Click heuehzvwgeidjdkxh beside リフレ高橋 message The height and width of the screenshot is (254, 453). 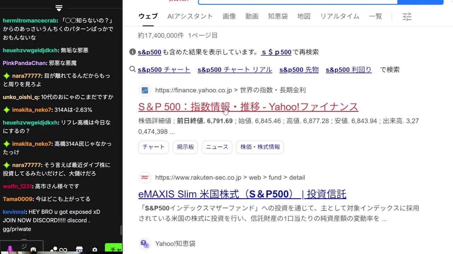[x=30, y=123]
